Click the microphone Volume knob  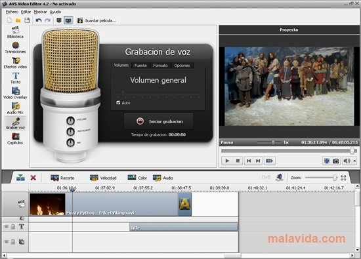pos(70,121)
